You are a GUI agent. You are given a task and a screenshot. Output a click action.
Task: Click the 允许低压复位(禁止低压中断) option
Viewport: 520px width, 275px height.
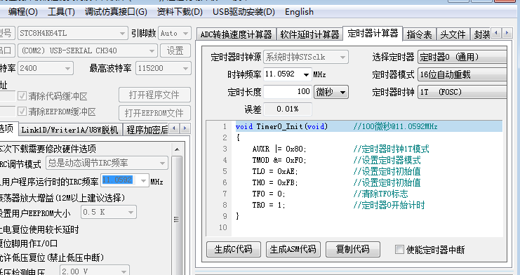tap(52, 257)
